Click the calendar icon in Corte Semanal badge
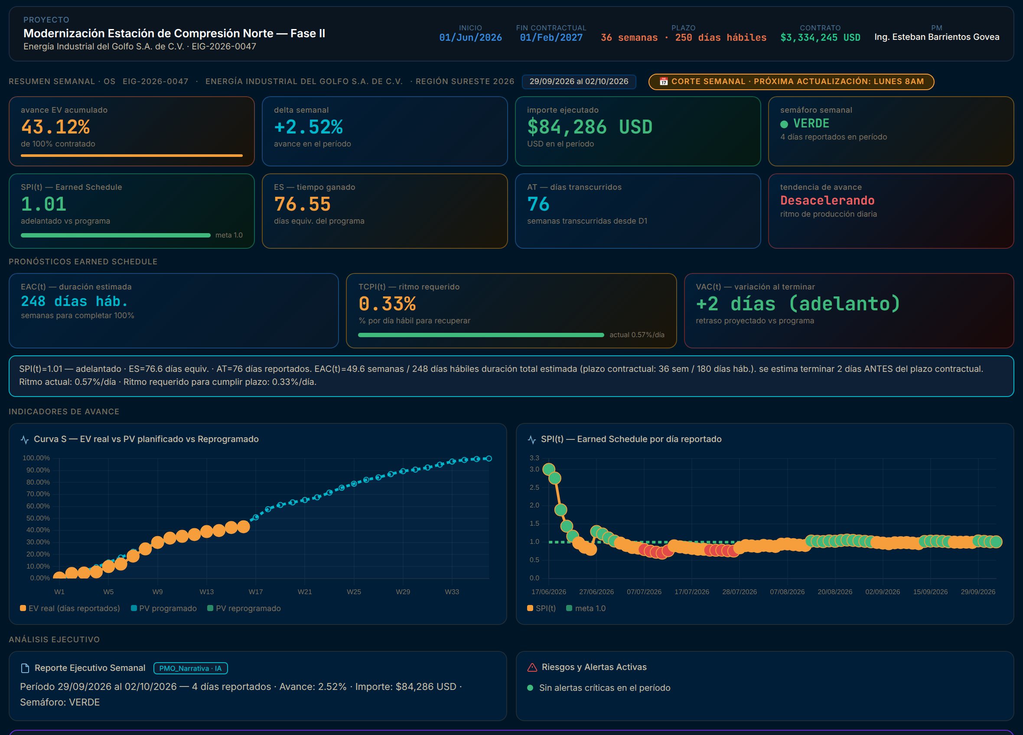Screen dimensions: 1023x735 point(664,81)
